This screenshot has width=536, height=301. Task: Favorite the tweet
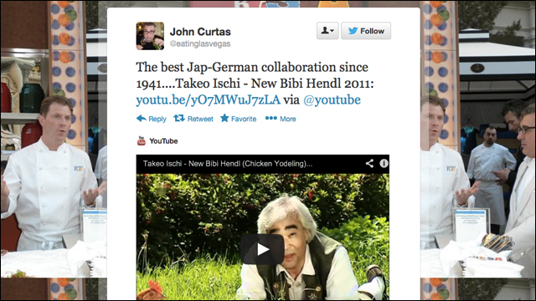click(x=238, y=119)
